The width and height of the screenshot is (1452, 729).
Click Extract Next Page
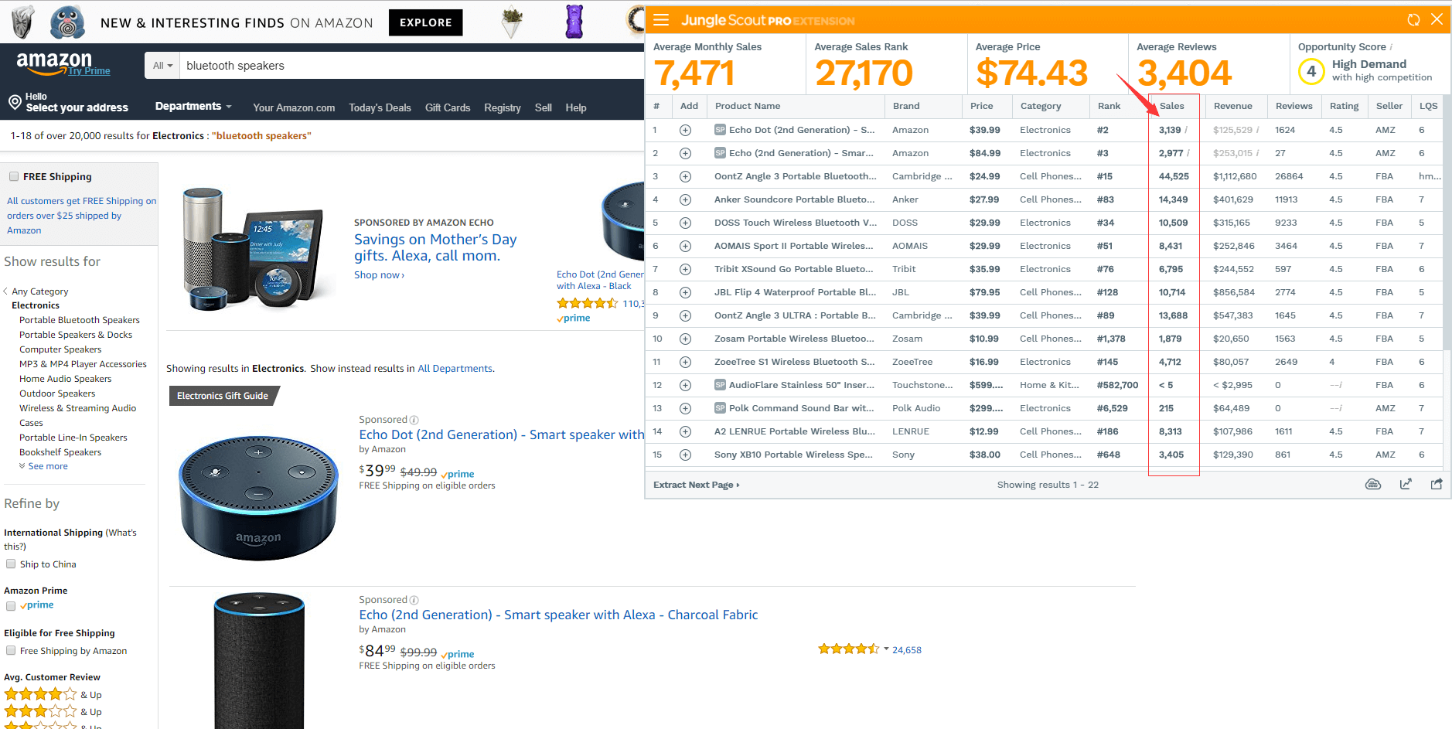point(696,485)
